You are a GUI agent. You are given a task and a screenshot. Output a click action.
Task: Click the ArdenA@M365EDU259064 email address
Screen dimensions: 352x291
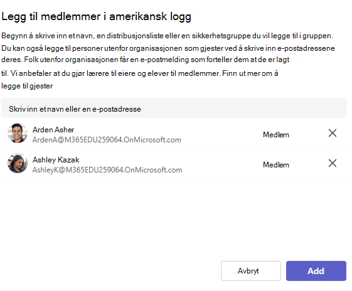click(107, 140)
